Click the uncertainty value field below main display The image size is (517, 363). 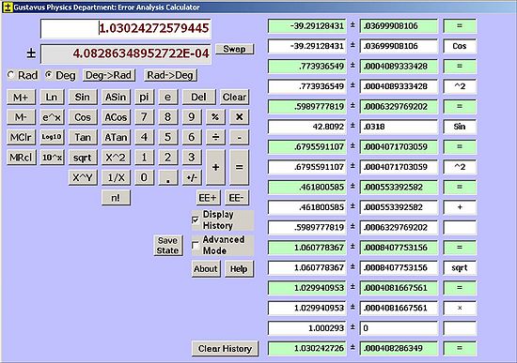(x=126, y=53)
